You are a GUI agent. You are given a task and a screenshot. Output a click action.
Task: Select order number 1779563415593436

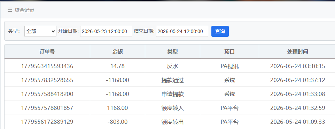47,66
